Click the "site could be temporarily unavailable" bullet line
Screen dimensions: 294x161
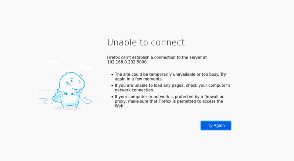pos(170,74)
